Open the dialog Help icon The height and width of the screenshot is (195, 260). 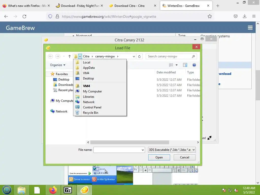[x=194, y=65]
